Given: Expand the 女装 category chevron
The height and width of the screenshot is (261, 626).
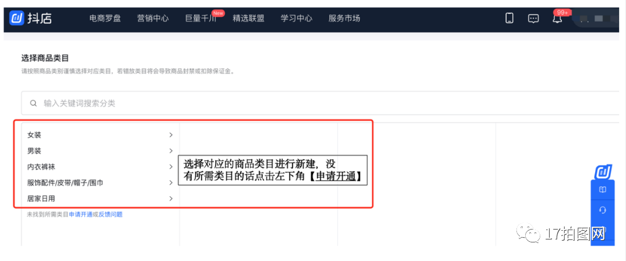Looking at the screenshot, I should coord(171,135).
